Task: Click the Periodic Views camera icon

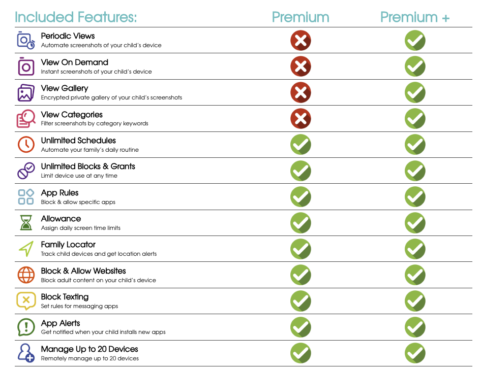Action: coord(26,40)
